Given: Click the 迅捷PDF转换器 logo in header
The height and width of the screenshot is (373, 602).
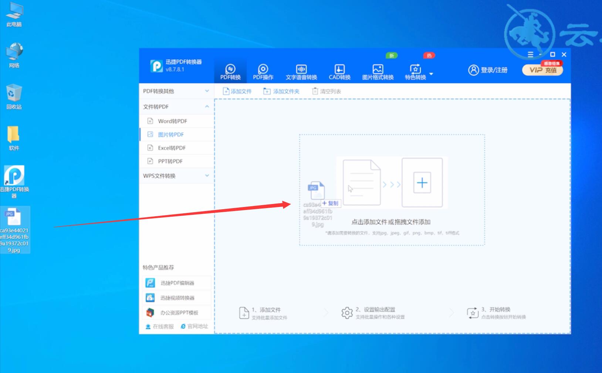Looking at the screenshot, I should tap(156, 66).
